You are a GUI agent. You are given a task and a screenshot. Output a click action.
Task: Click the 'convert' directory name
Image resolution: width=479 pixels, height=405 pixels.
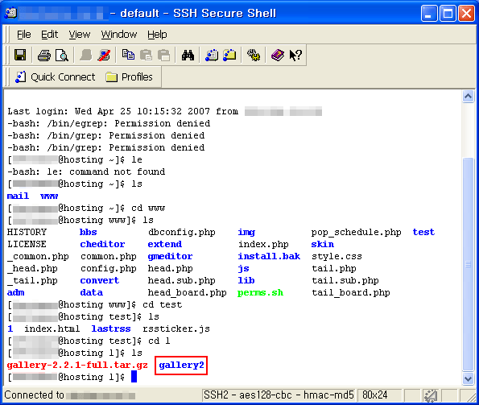tap(100, 280)
